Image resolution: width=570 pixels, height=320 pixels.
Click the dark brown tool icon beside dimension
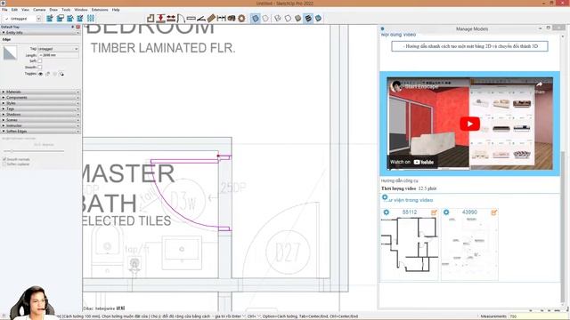click(232, 18)
